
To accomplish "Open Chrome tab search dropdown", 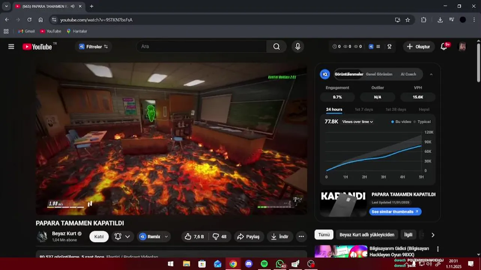I will tap(6, 6).
